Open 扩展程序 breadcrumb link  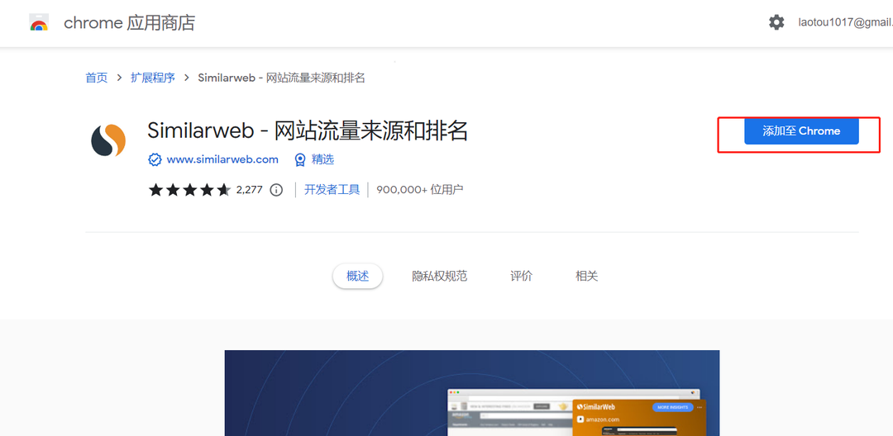(x=152, y=78)
